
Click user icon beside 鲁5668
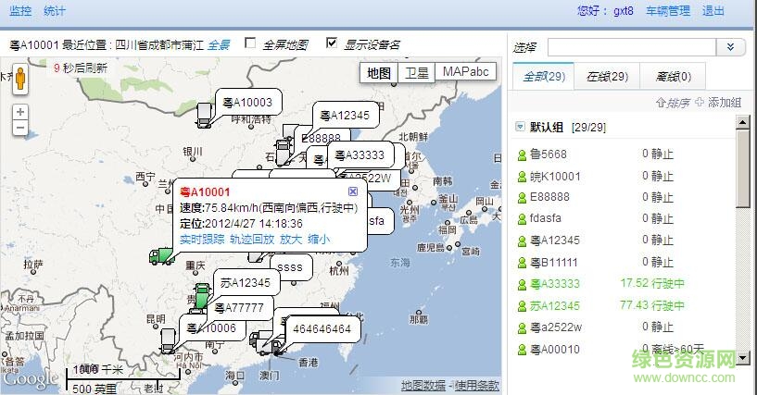(x=522, y=155)
